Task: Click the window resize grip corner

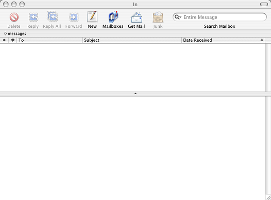Action: click(268, 198)
